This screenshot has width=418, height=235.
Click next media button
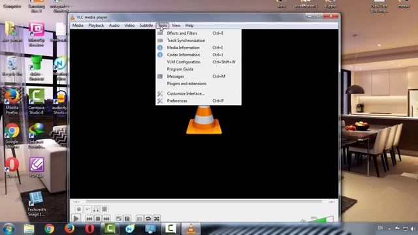coord(106,219)
